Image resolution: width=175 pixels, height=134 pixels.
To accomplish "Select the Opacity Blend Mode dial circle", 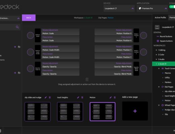I will (x=143, y=69).
